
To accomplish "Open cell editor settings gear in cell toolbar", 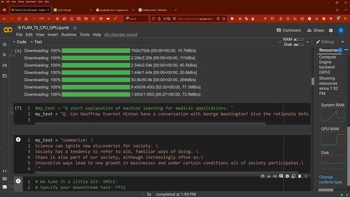I will coord(287,176).
